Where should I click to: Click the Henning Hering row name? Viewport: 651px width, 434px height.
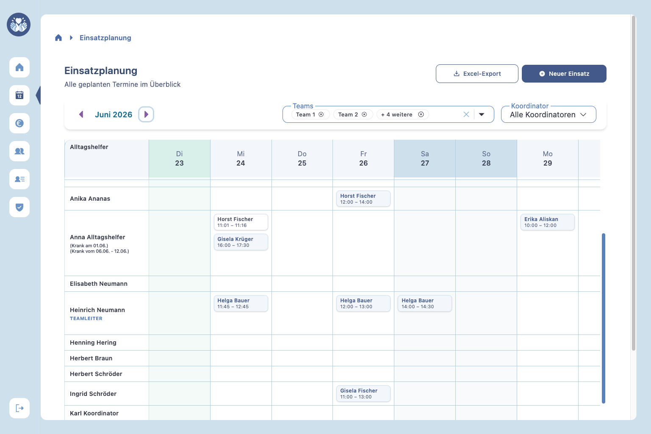click(93, 343)
